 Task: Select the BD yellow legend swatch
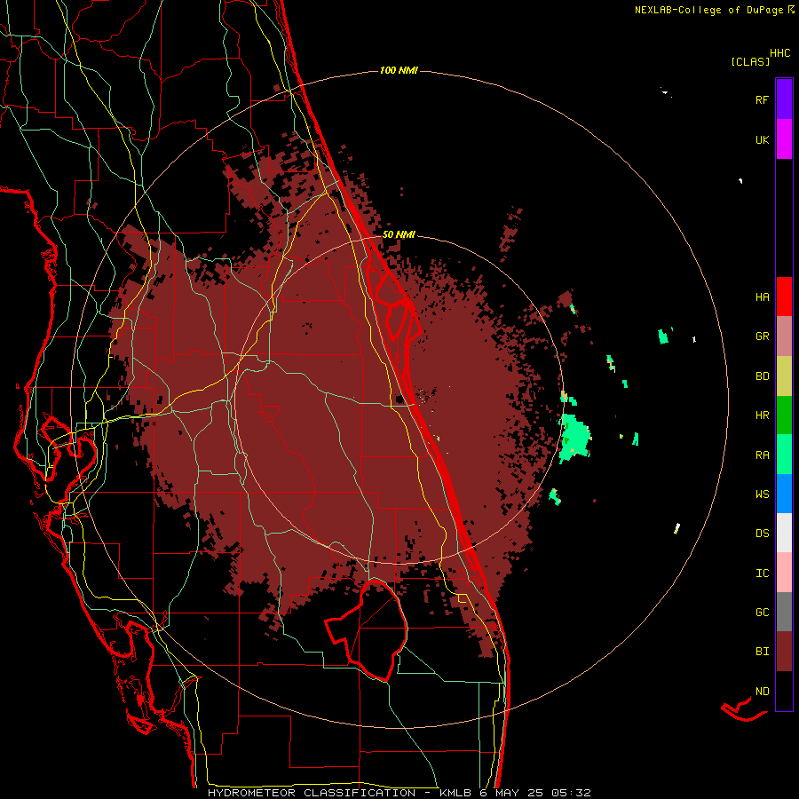tap(784, 376)
